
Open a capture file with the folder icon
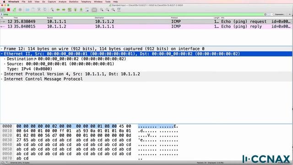(x=27, y=10)
